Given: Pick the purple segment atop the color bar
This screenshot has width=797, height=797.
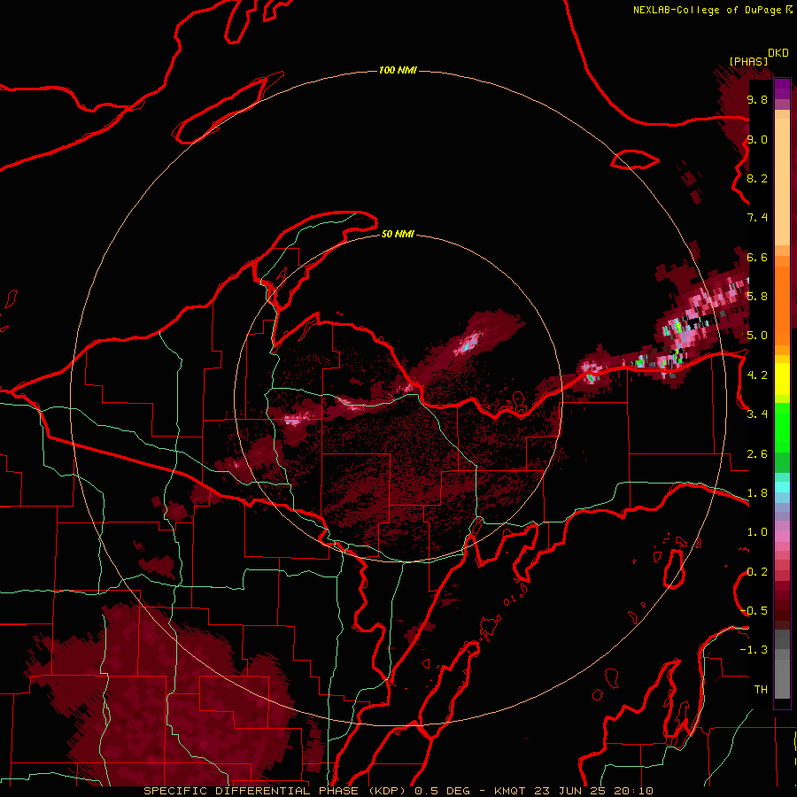Looking at the screenshot, I should click(782, 89).
